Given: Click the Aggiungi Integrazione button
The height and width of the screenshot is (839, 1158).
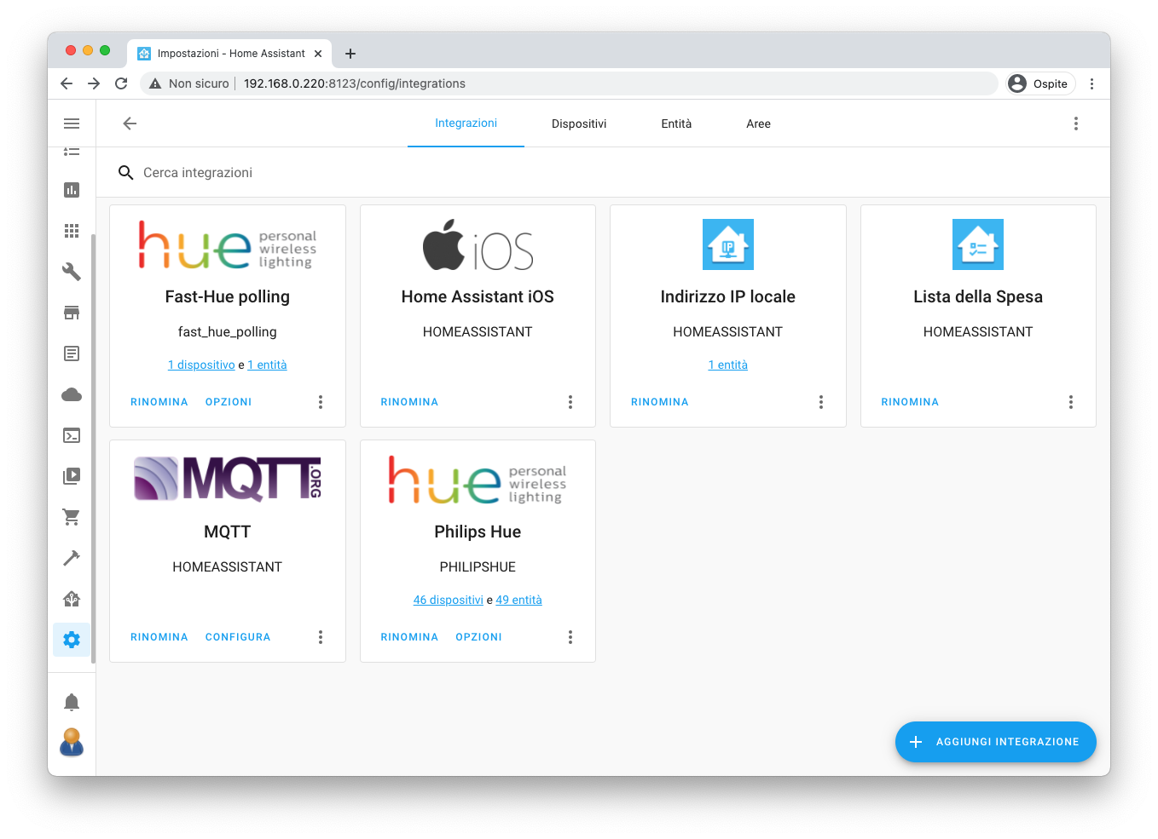Looking at the screenshot, I should [x=996, y=742].
